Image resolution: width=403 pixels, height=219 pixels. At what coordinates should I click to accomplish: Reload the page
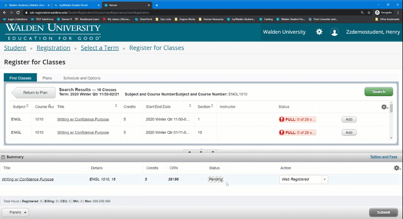point(18,13)
